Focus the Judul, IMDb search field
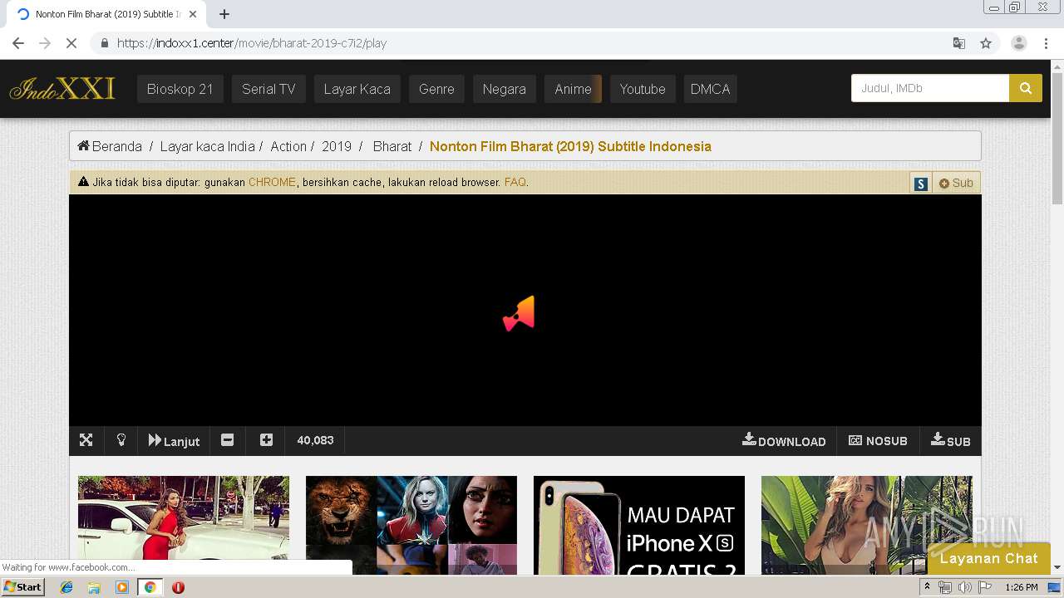This screenshot has height=598, width=1064. point(930,88)
